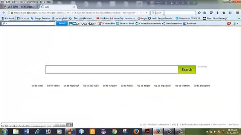Image resolution: width=241 pixels, height=135 pixels.
Task: Show hidden bookmarks toolbar overflow chevron
Action: coord(239,18)
